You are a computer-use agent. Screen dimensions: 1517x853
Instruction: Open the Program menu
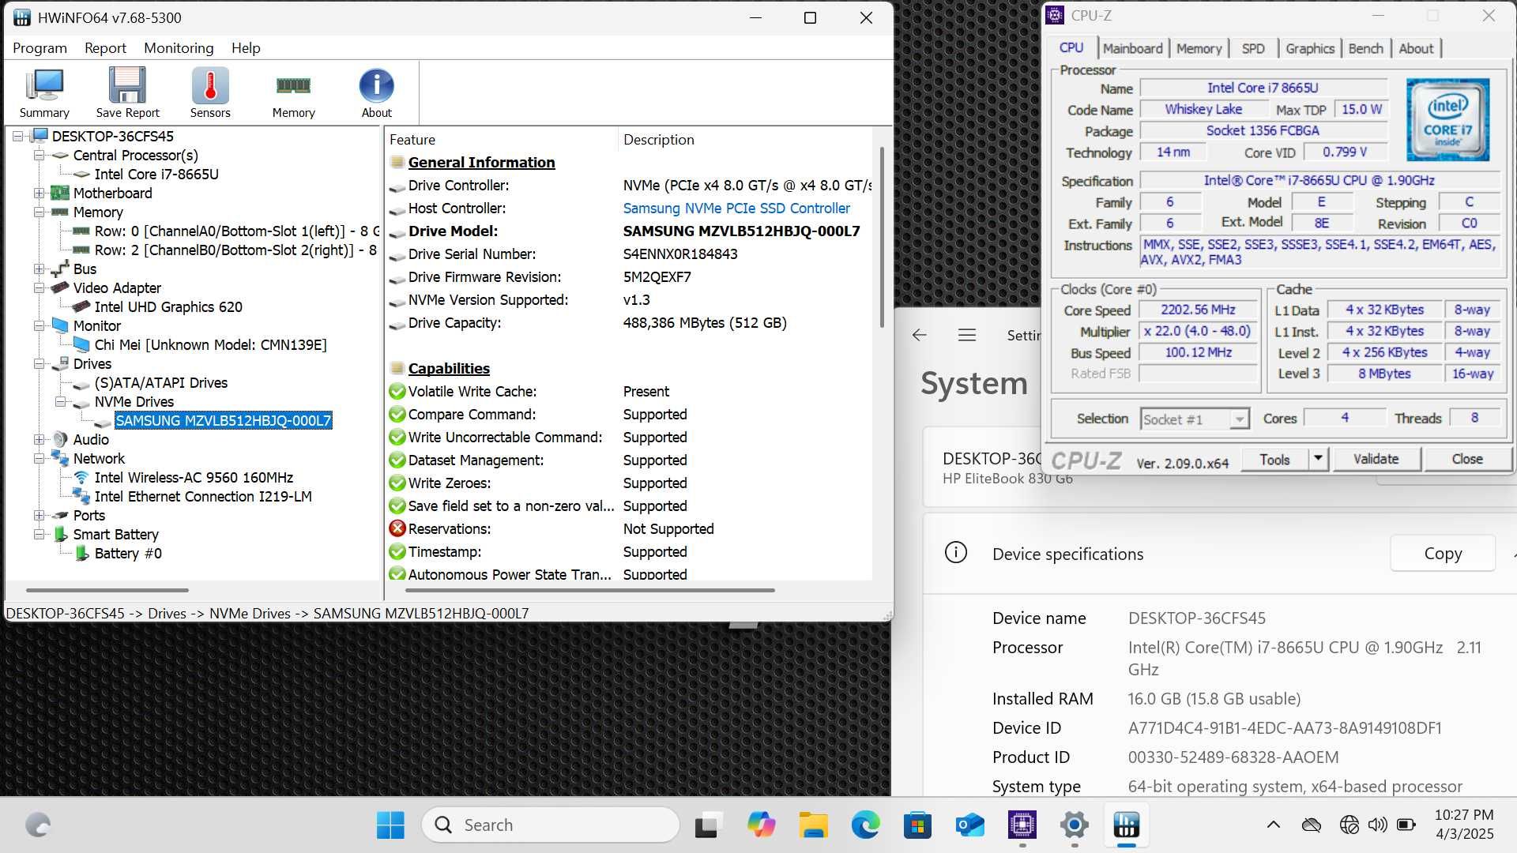pos(40,47)
